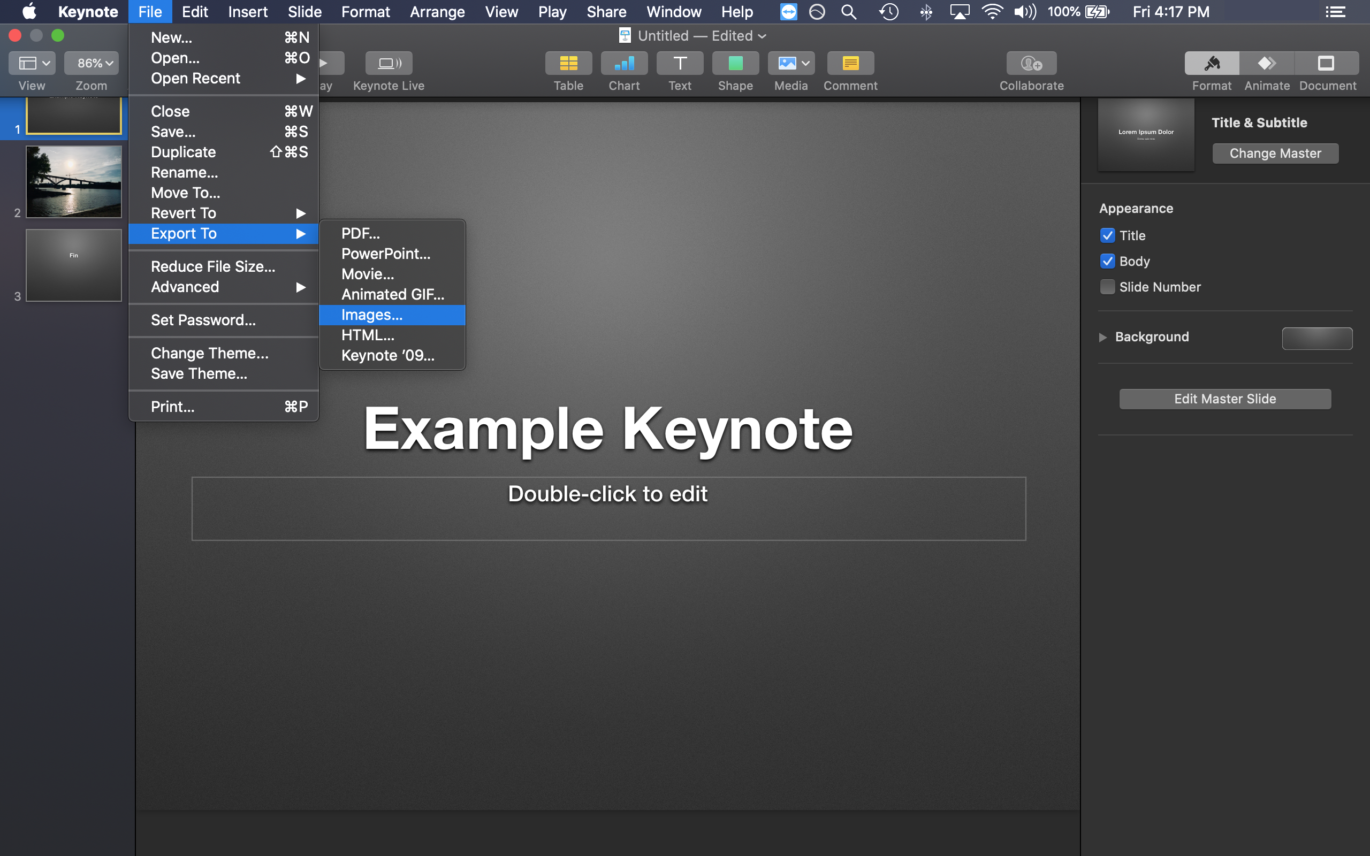Open the Edit menu
This screenshot has height=856, width=1370.
(195, 11)
